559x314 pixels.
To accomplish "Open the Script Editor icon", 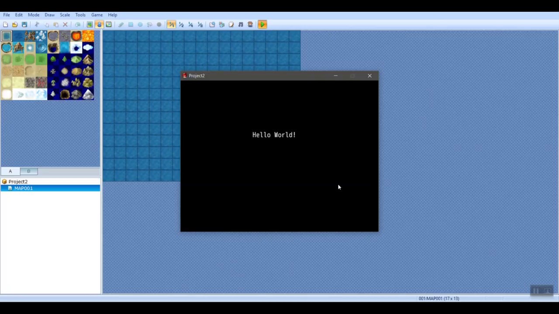I will (x=231, y=24).
